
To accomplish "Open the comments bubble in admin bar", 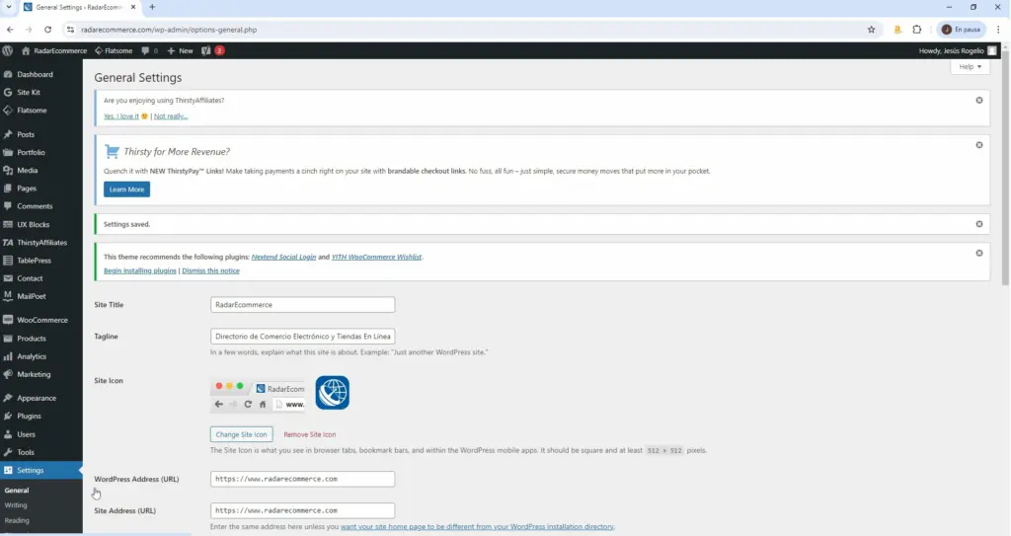I will point(149,50).
